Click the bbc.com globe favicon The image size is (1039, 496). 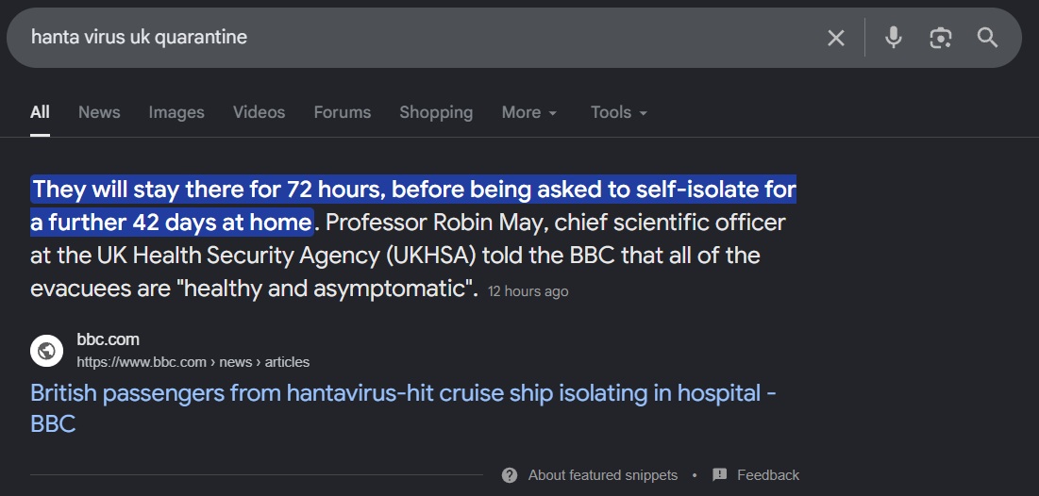[x=46, y=351]
